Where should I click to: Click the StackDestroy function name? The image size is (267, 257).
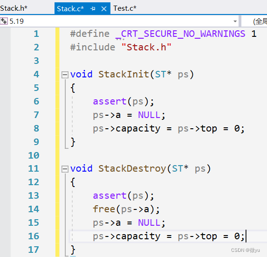(x=132, y=168)
